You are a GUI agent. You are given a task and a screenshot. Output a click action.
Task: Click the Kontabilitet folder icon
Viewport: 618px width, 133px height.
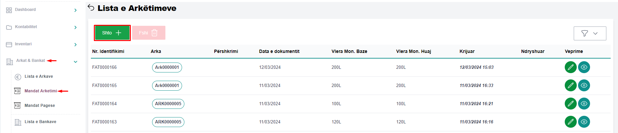(9, 27)
